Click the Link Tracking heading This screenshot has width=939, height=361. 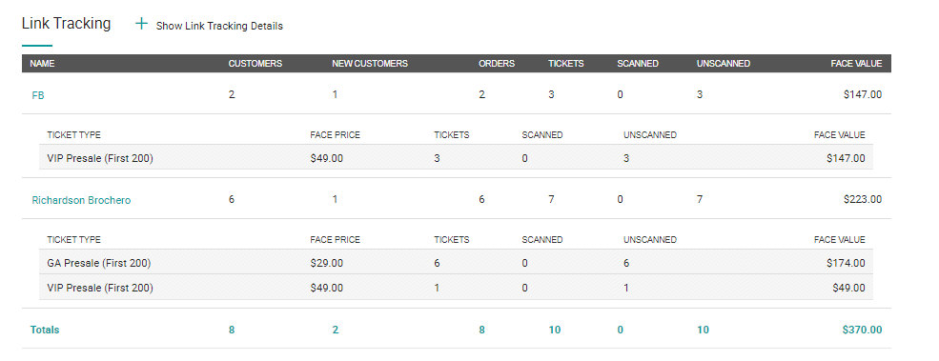tap(66, 24)
